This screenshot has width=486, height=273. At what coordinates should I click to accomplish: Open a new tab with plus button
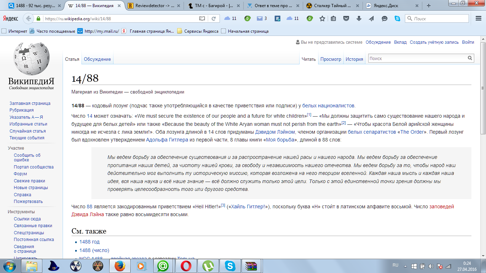pyautogui.click(x=428, y=6)
